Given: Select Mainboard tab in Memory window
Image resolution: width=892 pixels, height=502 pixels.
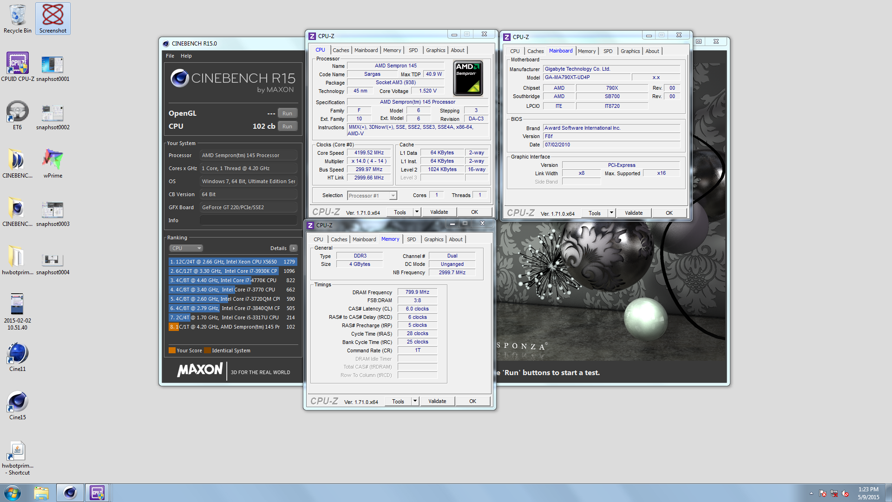Looking at the screenshot, I should tap(364, 239).
